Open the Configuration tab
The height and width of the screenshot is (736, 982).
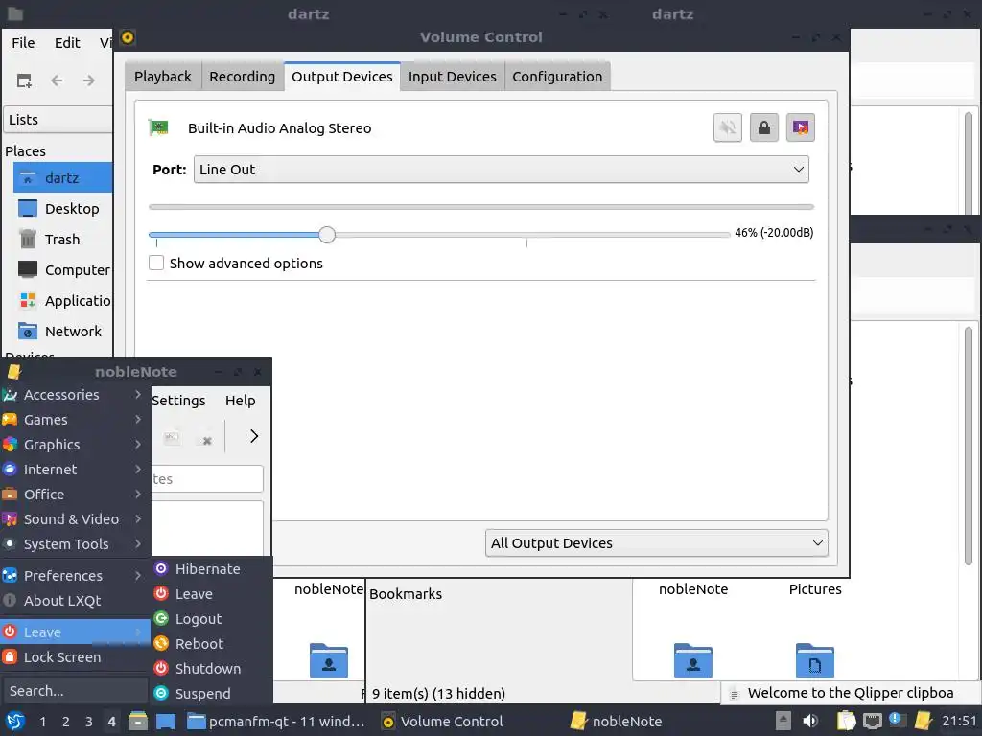557,77
